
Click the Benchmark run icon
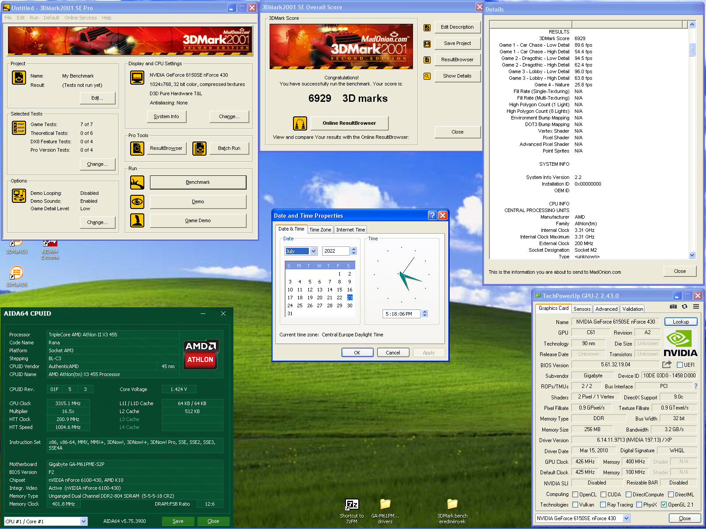pyautogui.click(x=137, y=183)
